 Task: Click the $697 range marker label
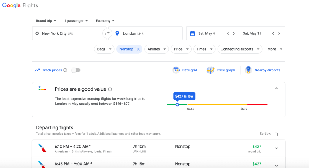244,109
